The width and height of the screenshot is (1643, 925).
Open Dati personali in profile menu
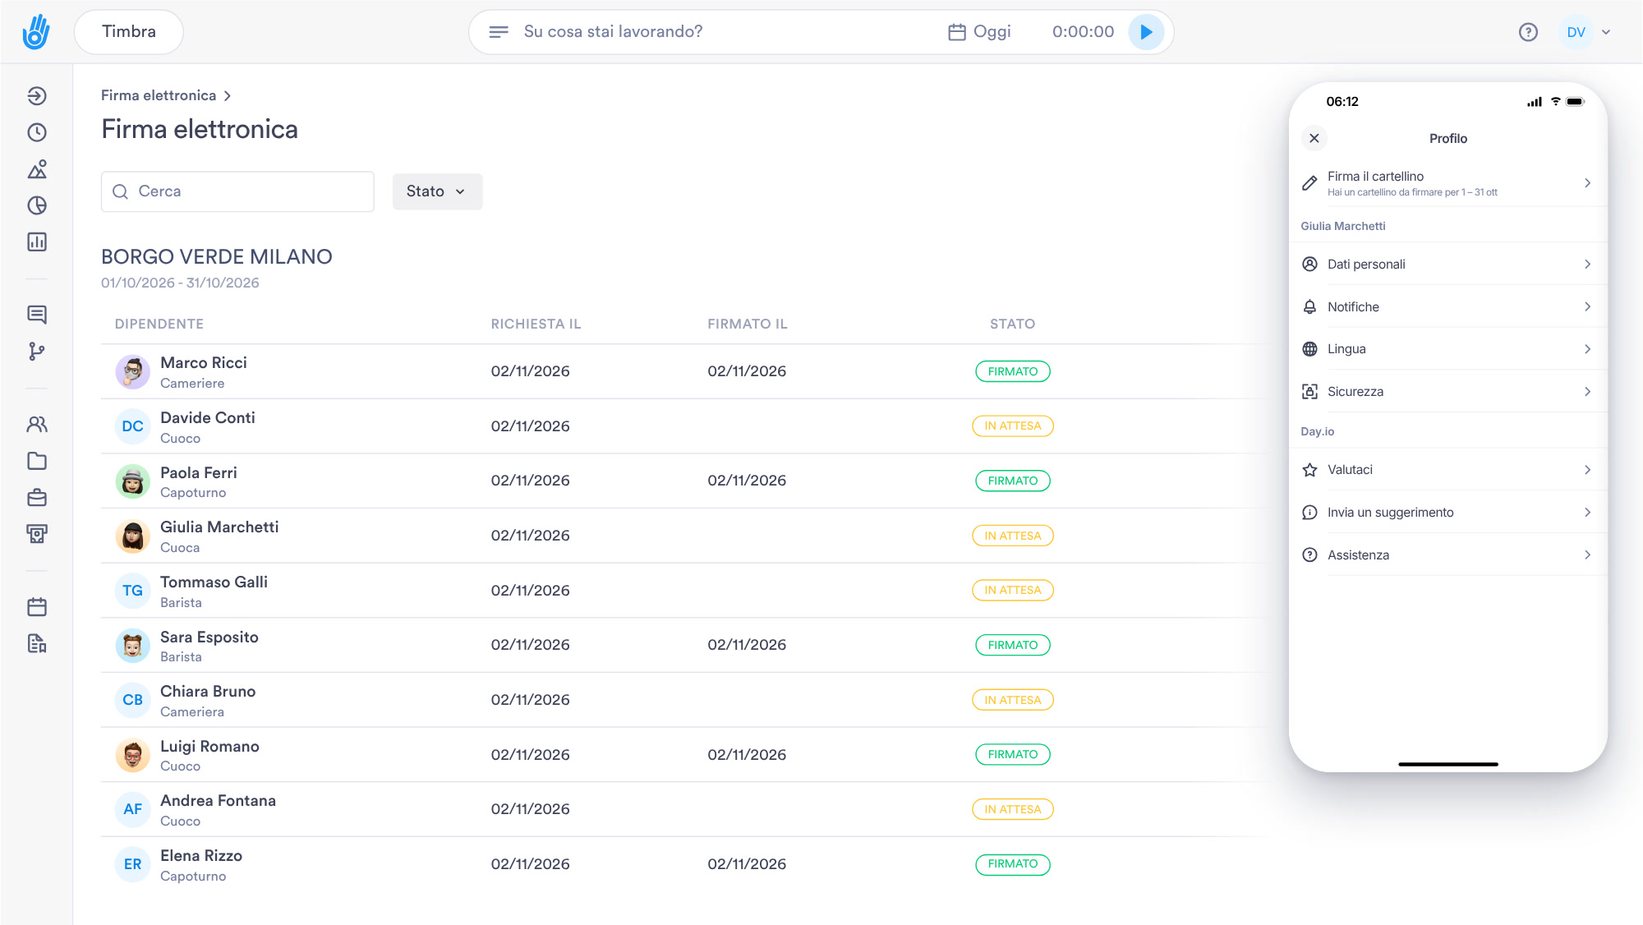[x=1447, y=264]
